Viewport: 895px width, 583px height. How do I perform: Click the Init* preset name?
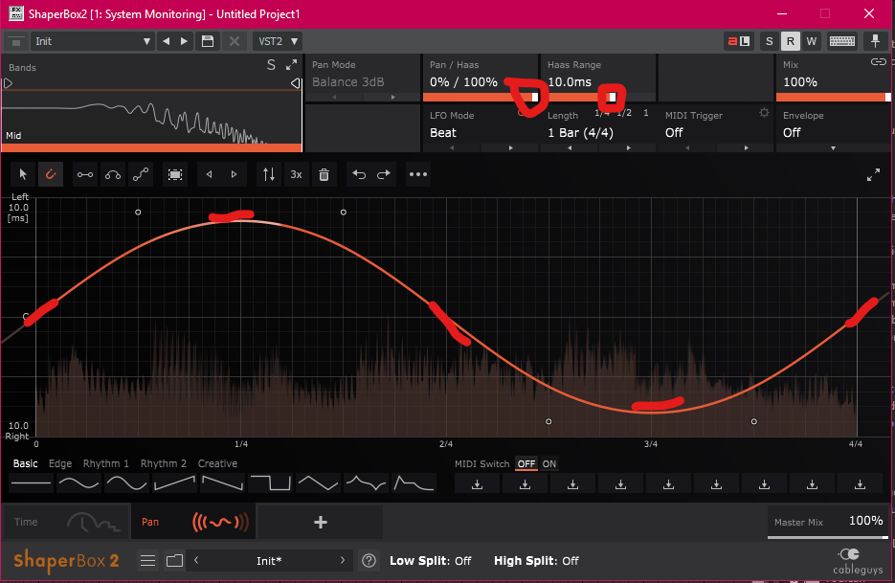click(x=269, y=561)
